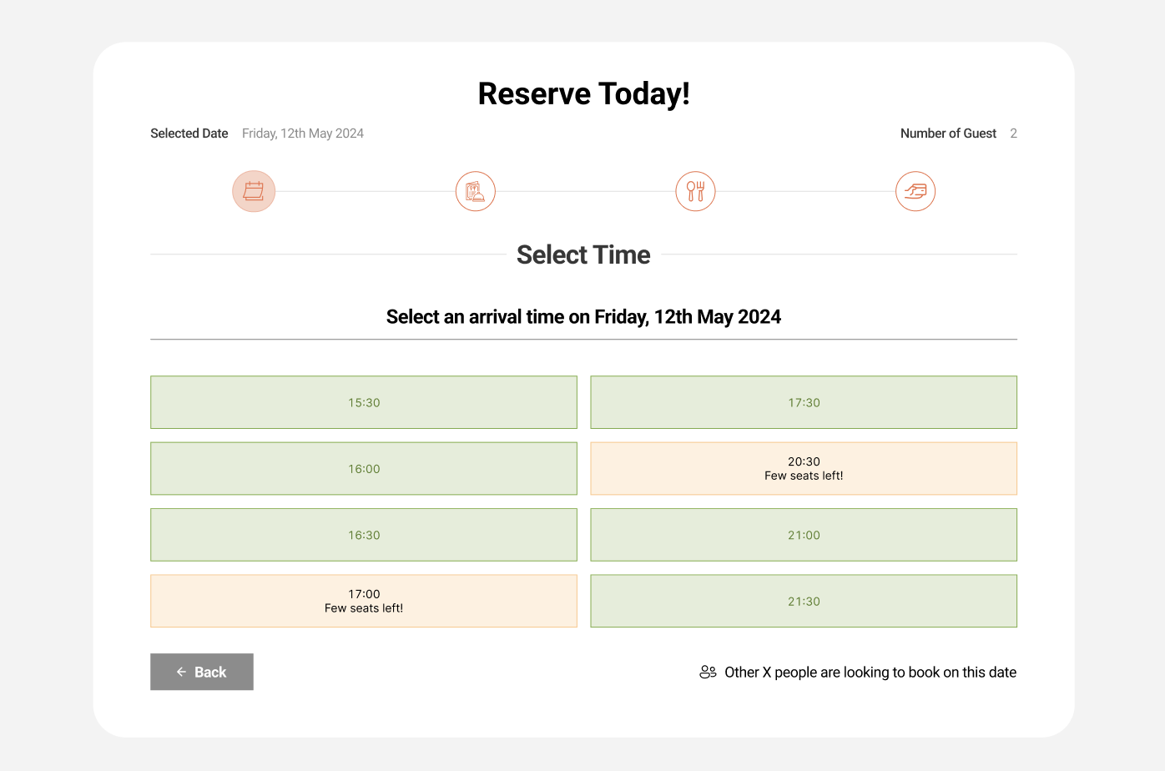1165x771 pixels.
Task: Click the spoon and fork step icon
Action: pyautogui.click(x=695, y=191)
